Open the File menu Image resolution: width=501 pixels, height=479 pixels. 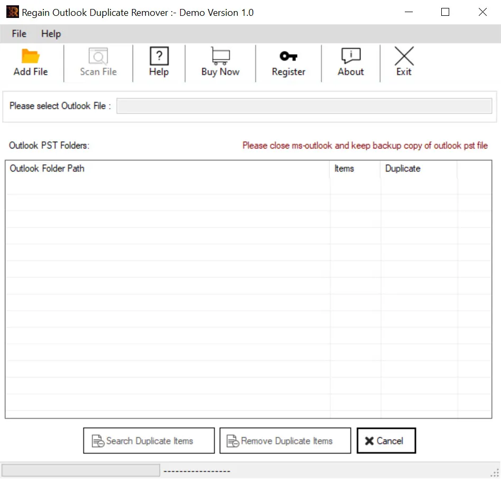click(x=19, y=33)
